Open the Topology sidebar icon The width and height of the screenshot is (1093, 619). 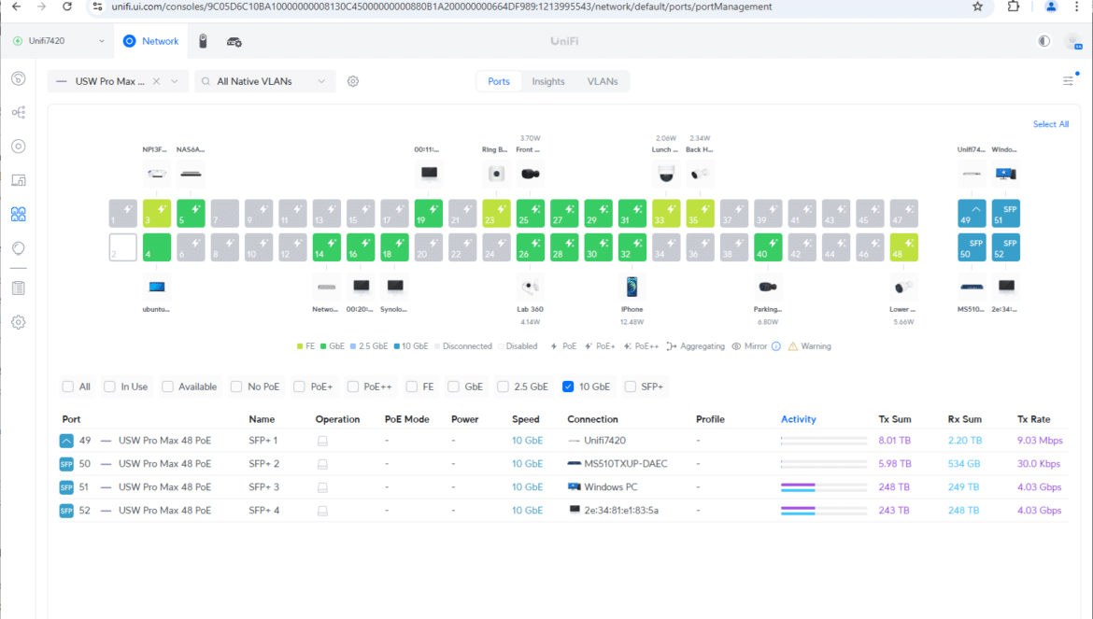click(19, 112)
